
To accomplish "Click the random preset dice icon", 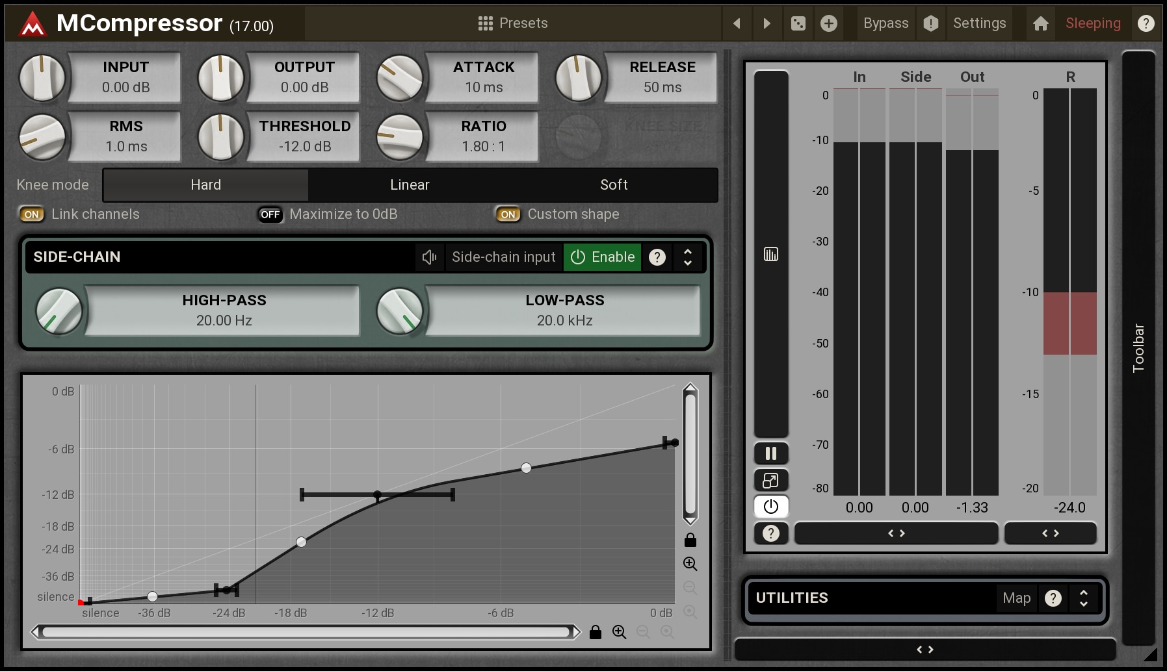I will tap(798, 24).
